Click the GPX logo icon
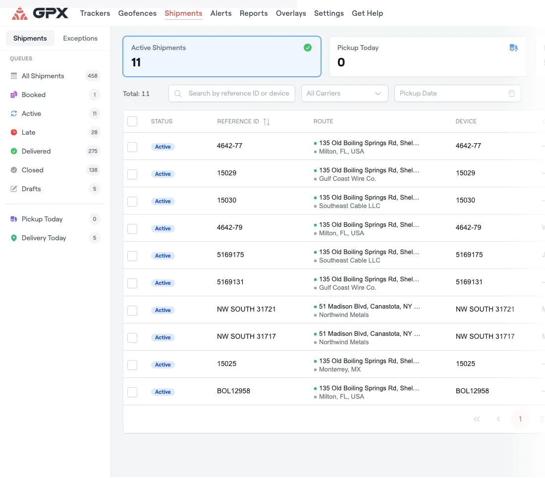This screenshot has height=478, width=545. coord(19,13)
